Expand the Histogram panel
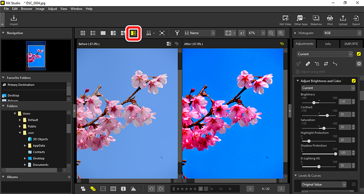The image size is (364, 194). pyautogui.click(x=295, y=33)
